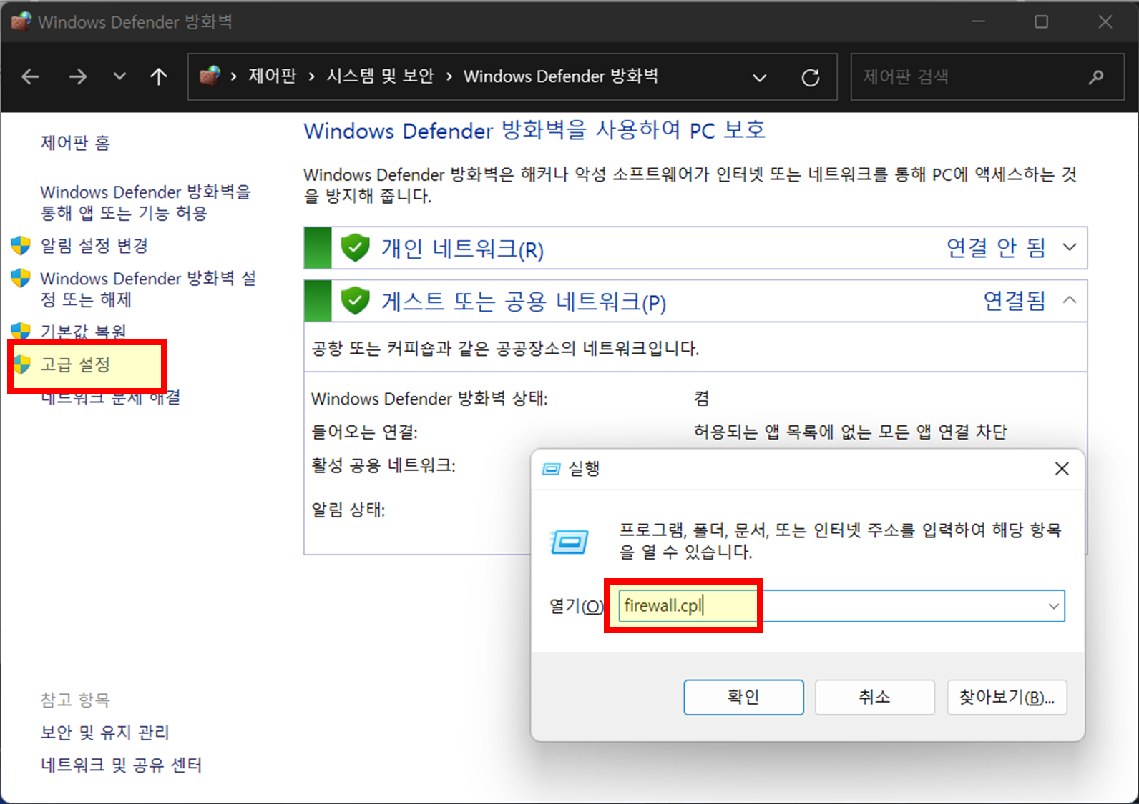Screen dimensions: 1139x804
Task: Open the 열기 combo box dropdown arrow
Action: 1054,606
